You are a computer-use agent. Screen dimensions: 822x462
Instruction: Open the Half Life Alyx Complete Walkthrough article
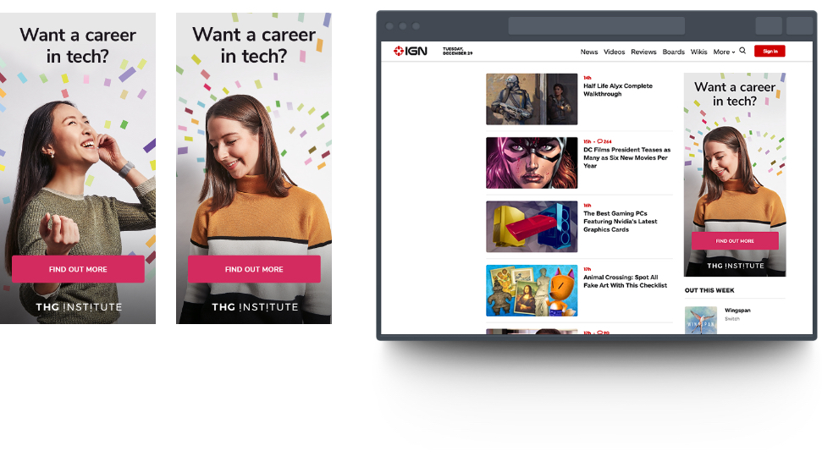[617, 90]
